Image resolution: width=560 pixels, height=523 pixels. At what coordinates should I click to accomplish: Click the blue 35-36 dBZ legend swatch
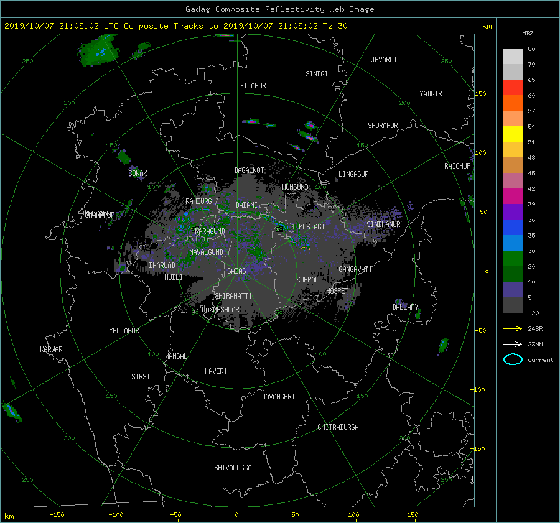513,228
